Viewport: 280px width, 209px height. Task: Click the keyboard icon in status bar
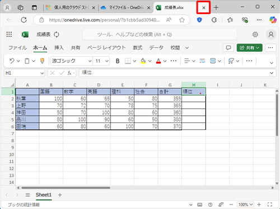pyautogui.click(x=199, y=205)
